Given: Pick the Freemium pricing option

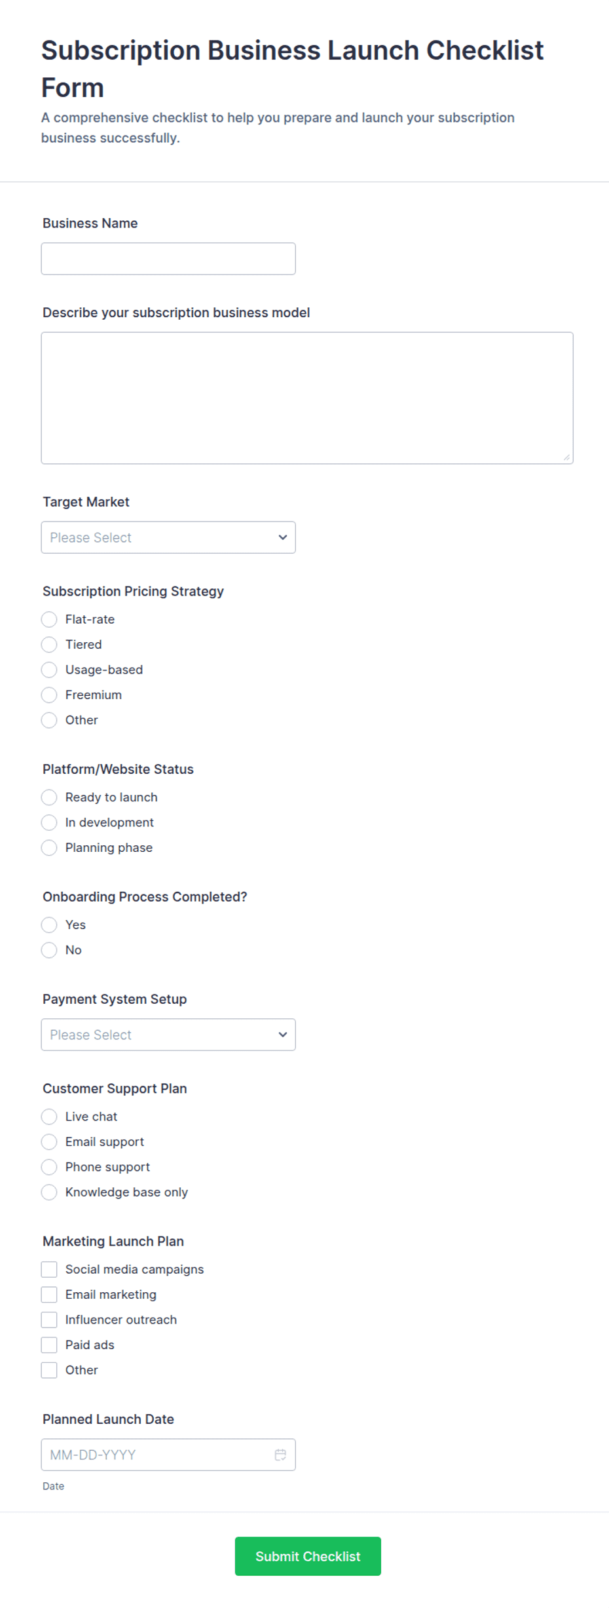Looking at the screenshot, I should click(49, 695).
